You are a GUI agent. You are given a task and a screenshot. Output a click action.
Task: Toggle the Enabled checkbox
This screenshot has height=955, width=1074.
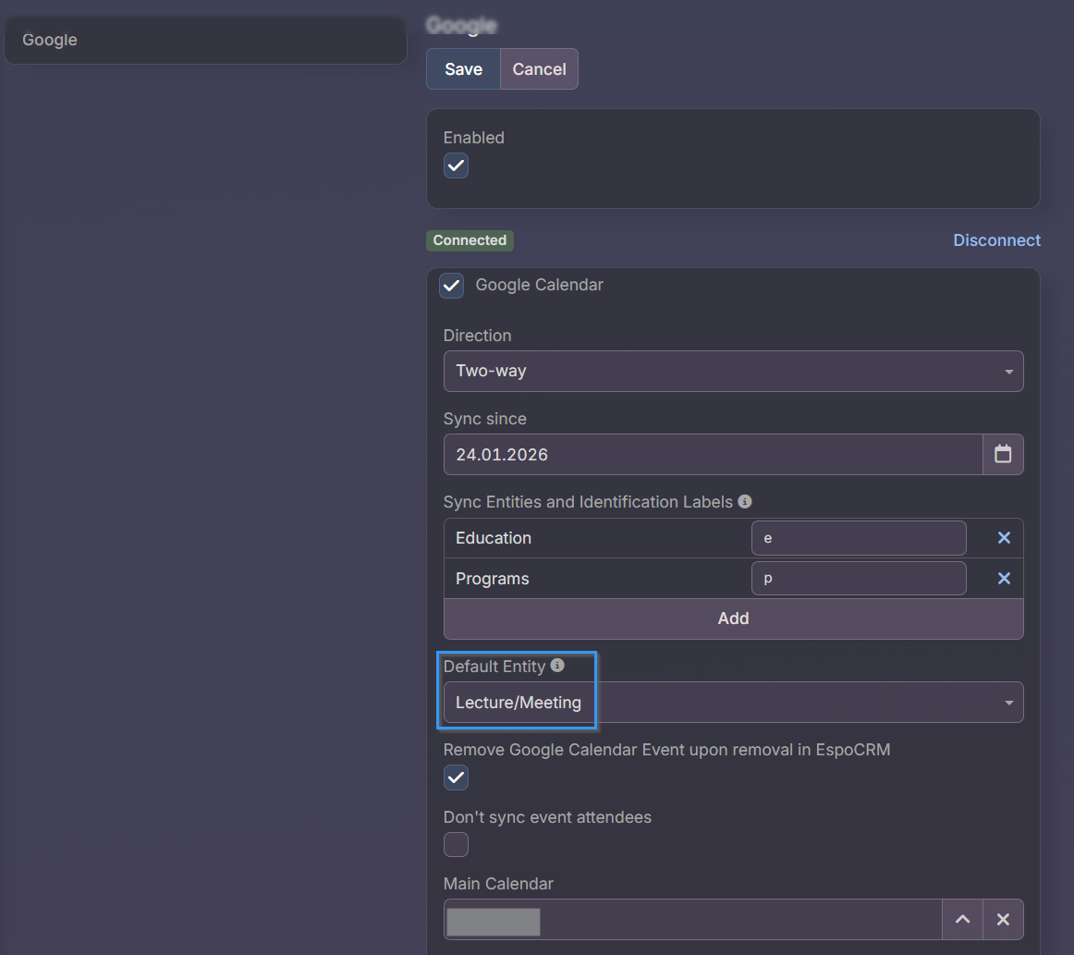[456, 165]
